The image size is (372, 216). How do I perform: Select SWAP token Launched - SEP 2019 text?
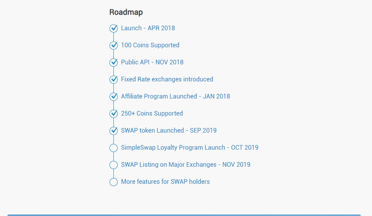169,130
